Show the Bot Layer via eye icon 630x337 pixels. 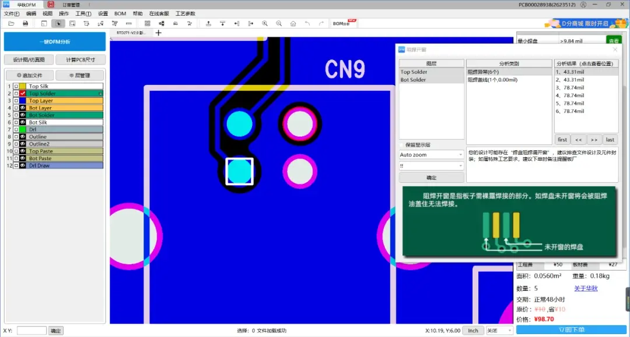pyautogui.click(x=23, y=108)
